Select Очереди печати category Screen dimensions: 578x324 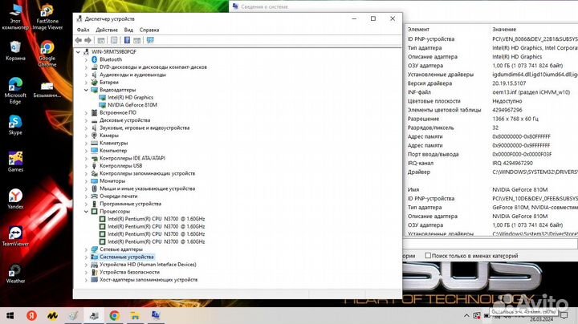118,196
